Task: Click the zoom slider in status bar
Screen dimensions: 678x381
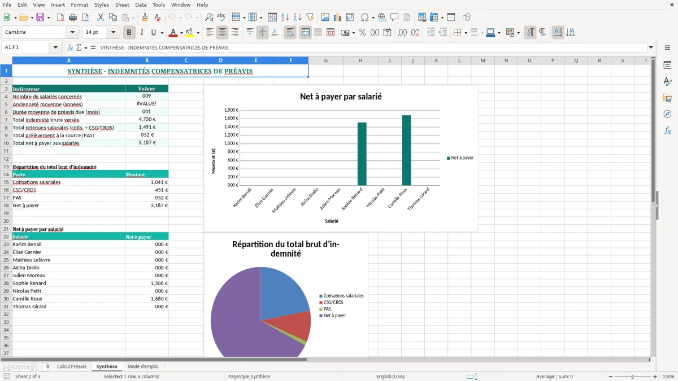Action: [x=633, y=376]
